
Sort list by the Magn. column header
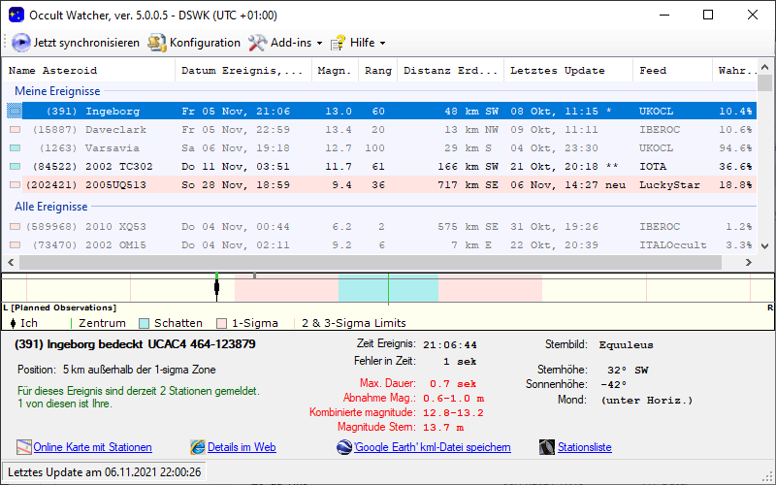tap(335, 70)
